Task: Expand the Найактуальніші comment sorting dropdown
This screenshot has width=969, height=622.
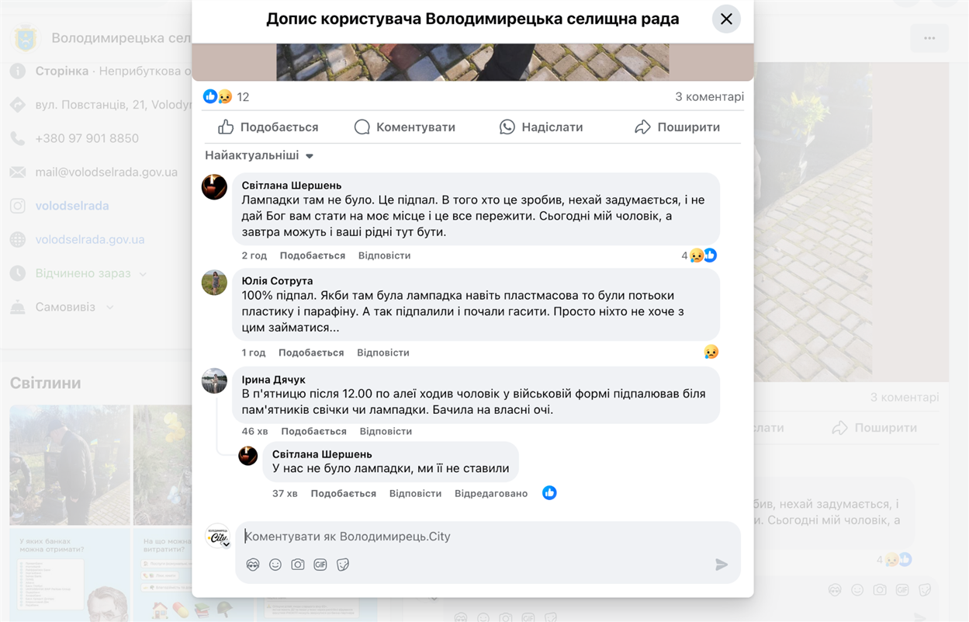Action: (259, 155)
